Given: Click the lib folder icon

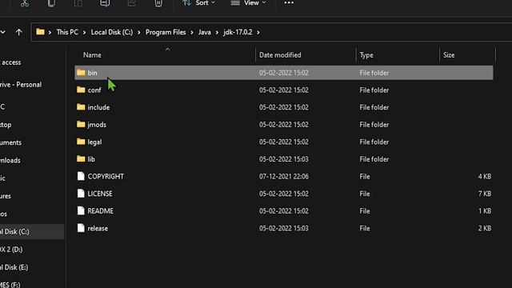Looking at the screenshot, I should [x=81, y=158].
